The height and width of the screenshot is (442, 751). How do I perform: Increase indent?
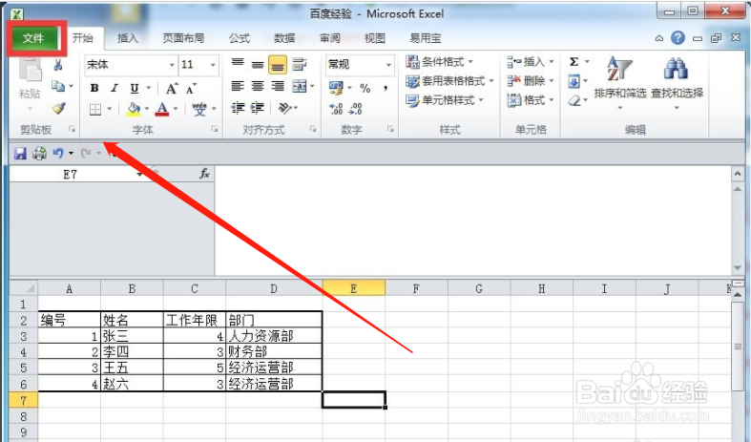coord(258,108)
